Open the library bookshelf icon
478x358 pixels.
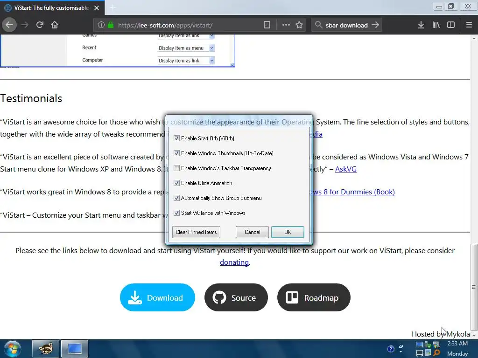point(436,25)
